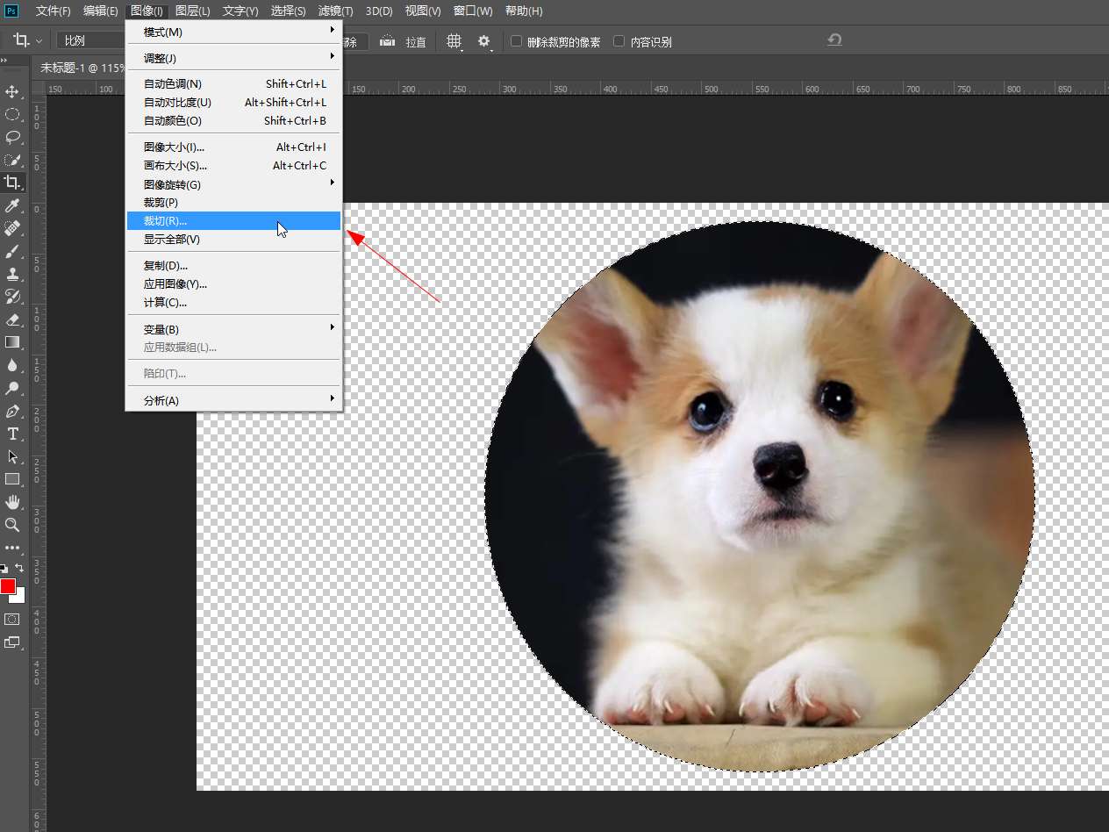Toggle Quick Mask mode
The image size is (1109, 832).
tap(12, 619)
